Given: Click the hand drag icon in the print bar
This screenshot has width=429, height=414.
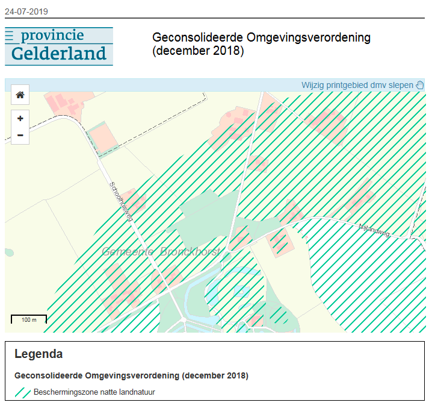Looking at the screenshot, I should [420, 85].
